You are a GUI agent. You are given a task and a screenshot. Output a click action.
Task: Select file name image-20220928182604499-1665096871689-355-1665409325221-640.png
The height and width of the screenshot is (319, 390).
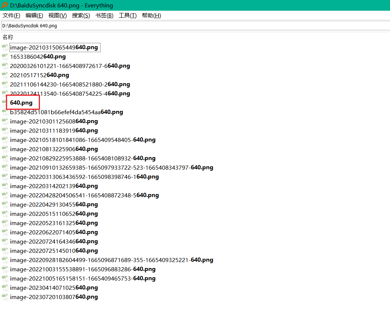pyautogui.click(x=112, y=260)
